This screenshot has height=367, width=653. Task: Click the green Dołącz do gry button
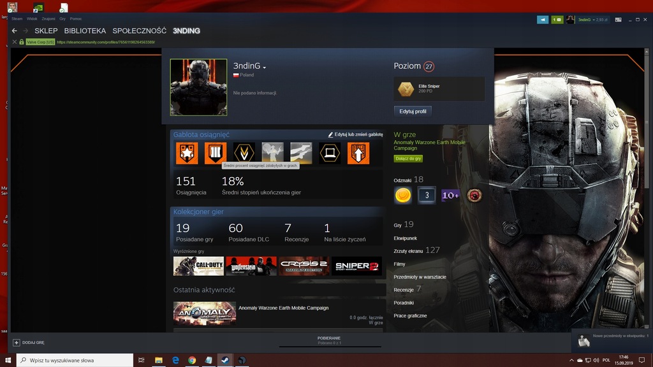(408, 159)
